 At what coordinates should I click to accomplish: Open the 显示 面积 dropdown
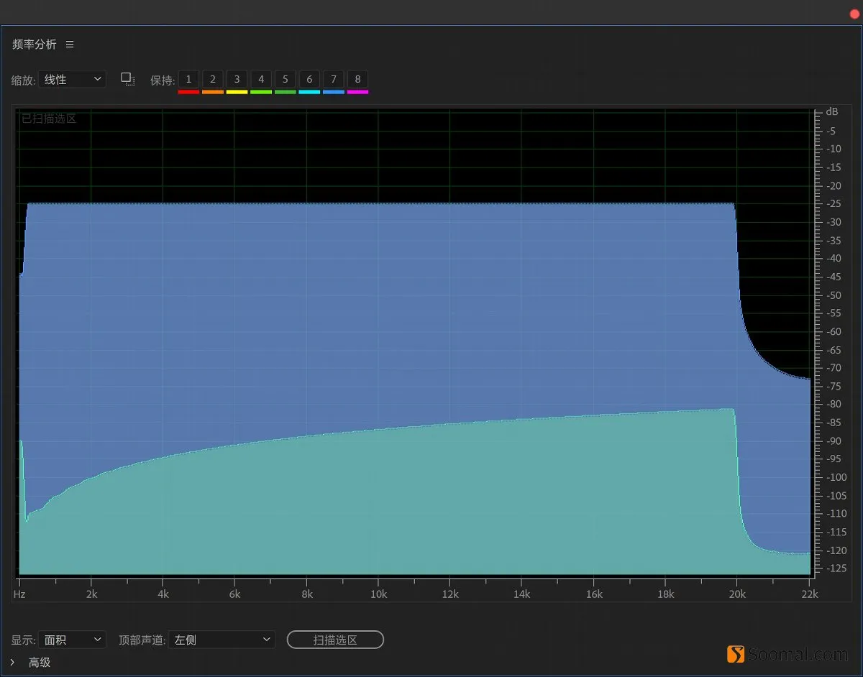point(72,640)
